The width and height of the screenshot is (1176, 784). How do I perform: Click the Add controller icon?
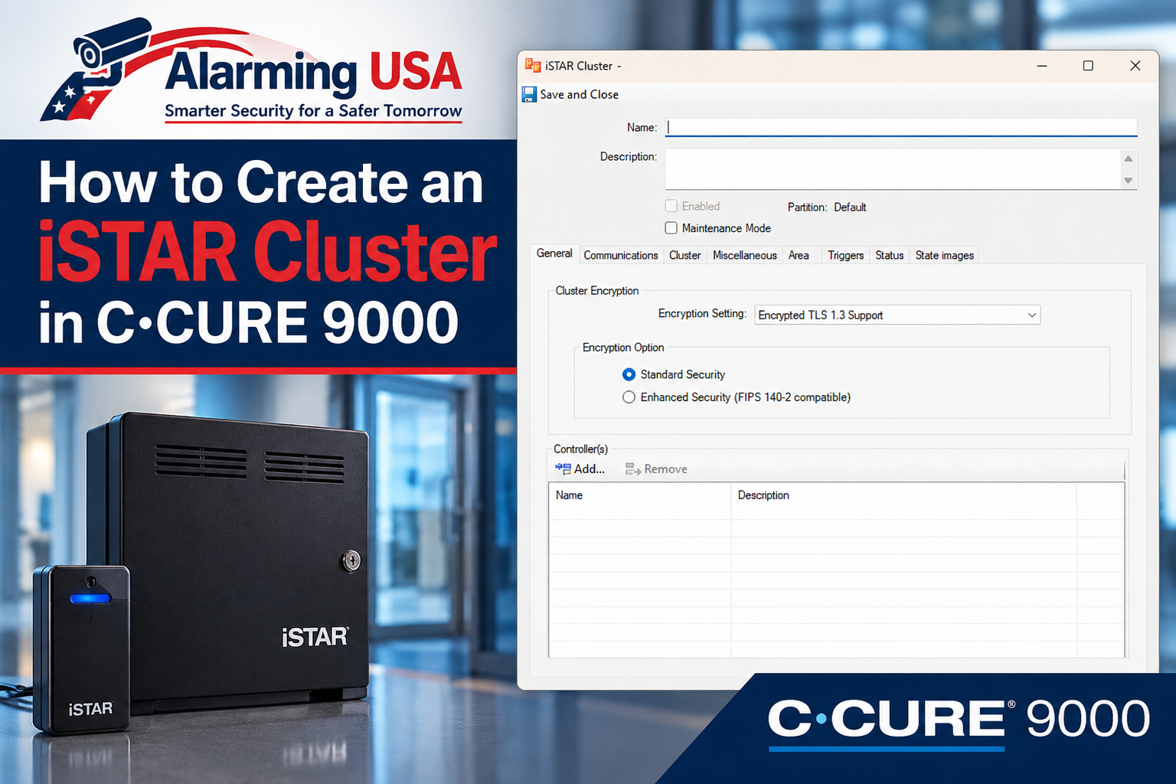(x=563, y=469)
